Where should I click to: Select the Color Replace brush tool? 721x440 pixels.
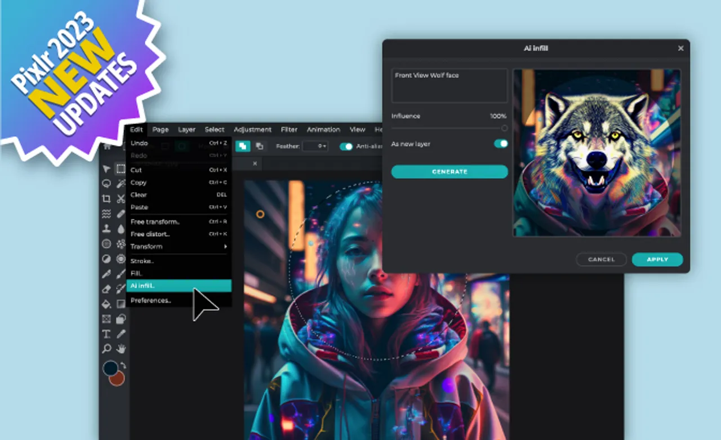(121, 289)
